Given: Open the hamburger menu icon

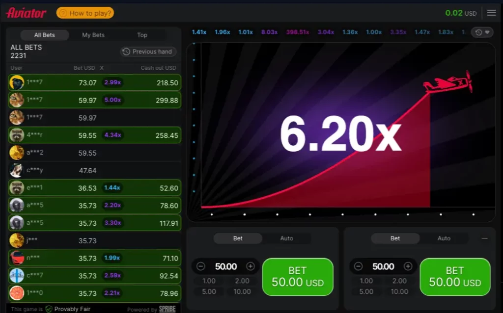Looking at the screenshot, I should point(491,13).
